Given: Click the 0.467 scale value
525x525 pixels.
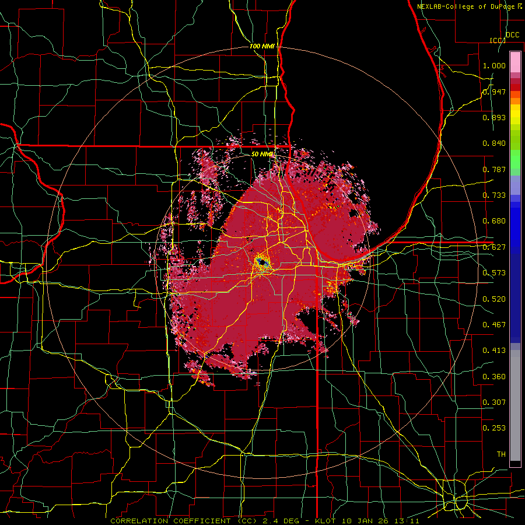Looking at the screenshot, I should point(494,325).
